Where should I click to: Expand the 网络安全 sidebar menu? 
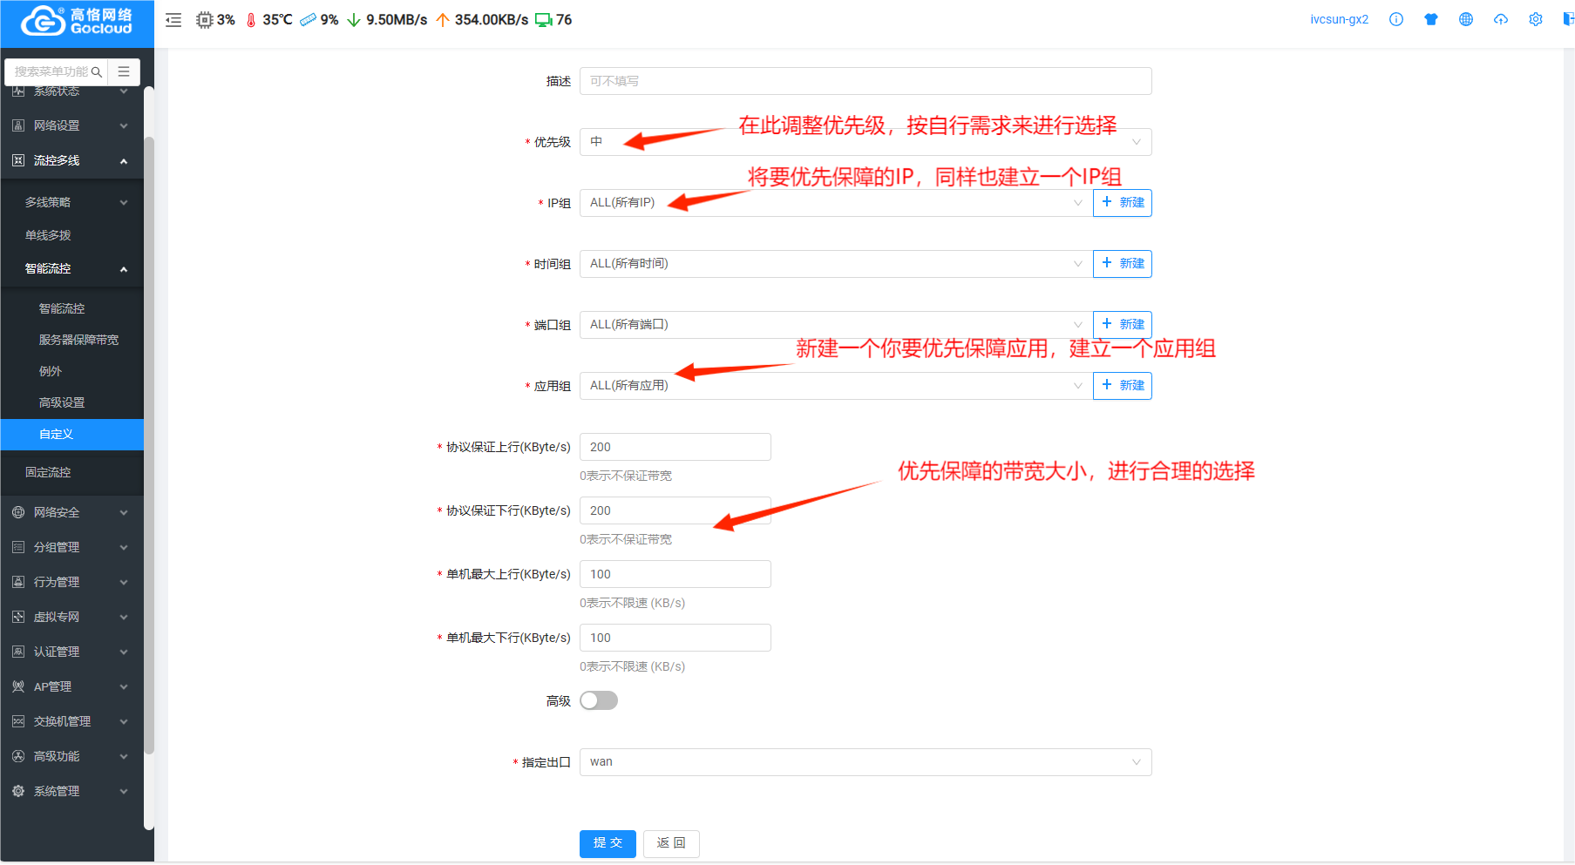point(71,512)
